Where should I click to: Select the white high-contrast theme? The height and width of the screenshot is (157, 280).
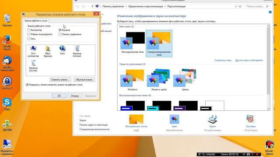pyautogui.click(x=212, y=106)
